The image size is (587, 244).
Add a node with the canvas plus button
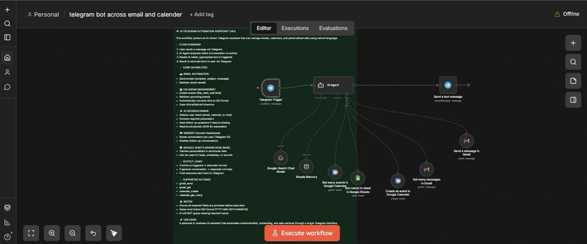pos(573,43)
